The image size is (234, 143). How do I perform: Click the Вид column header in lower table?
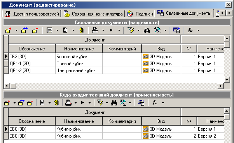click(161, 121)
